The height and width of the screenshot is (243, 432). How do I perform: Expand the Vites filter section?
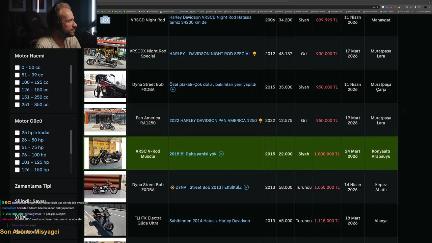(21, 216)
